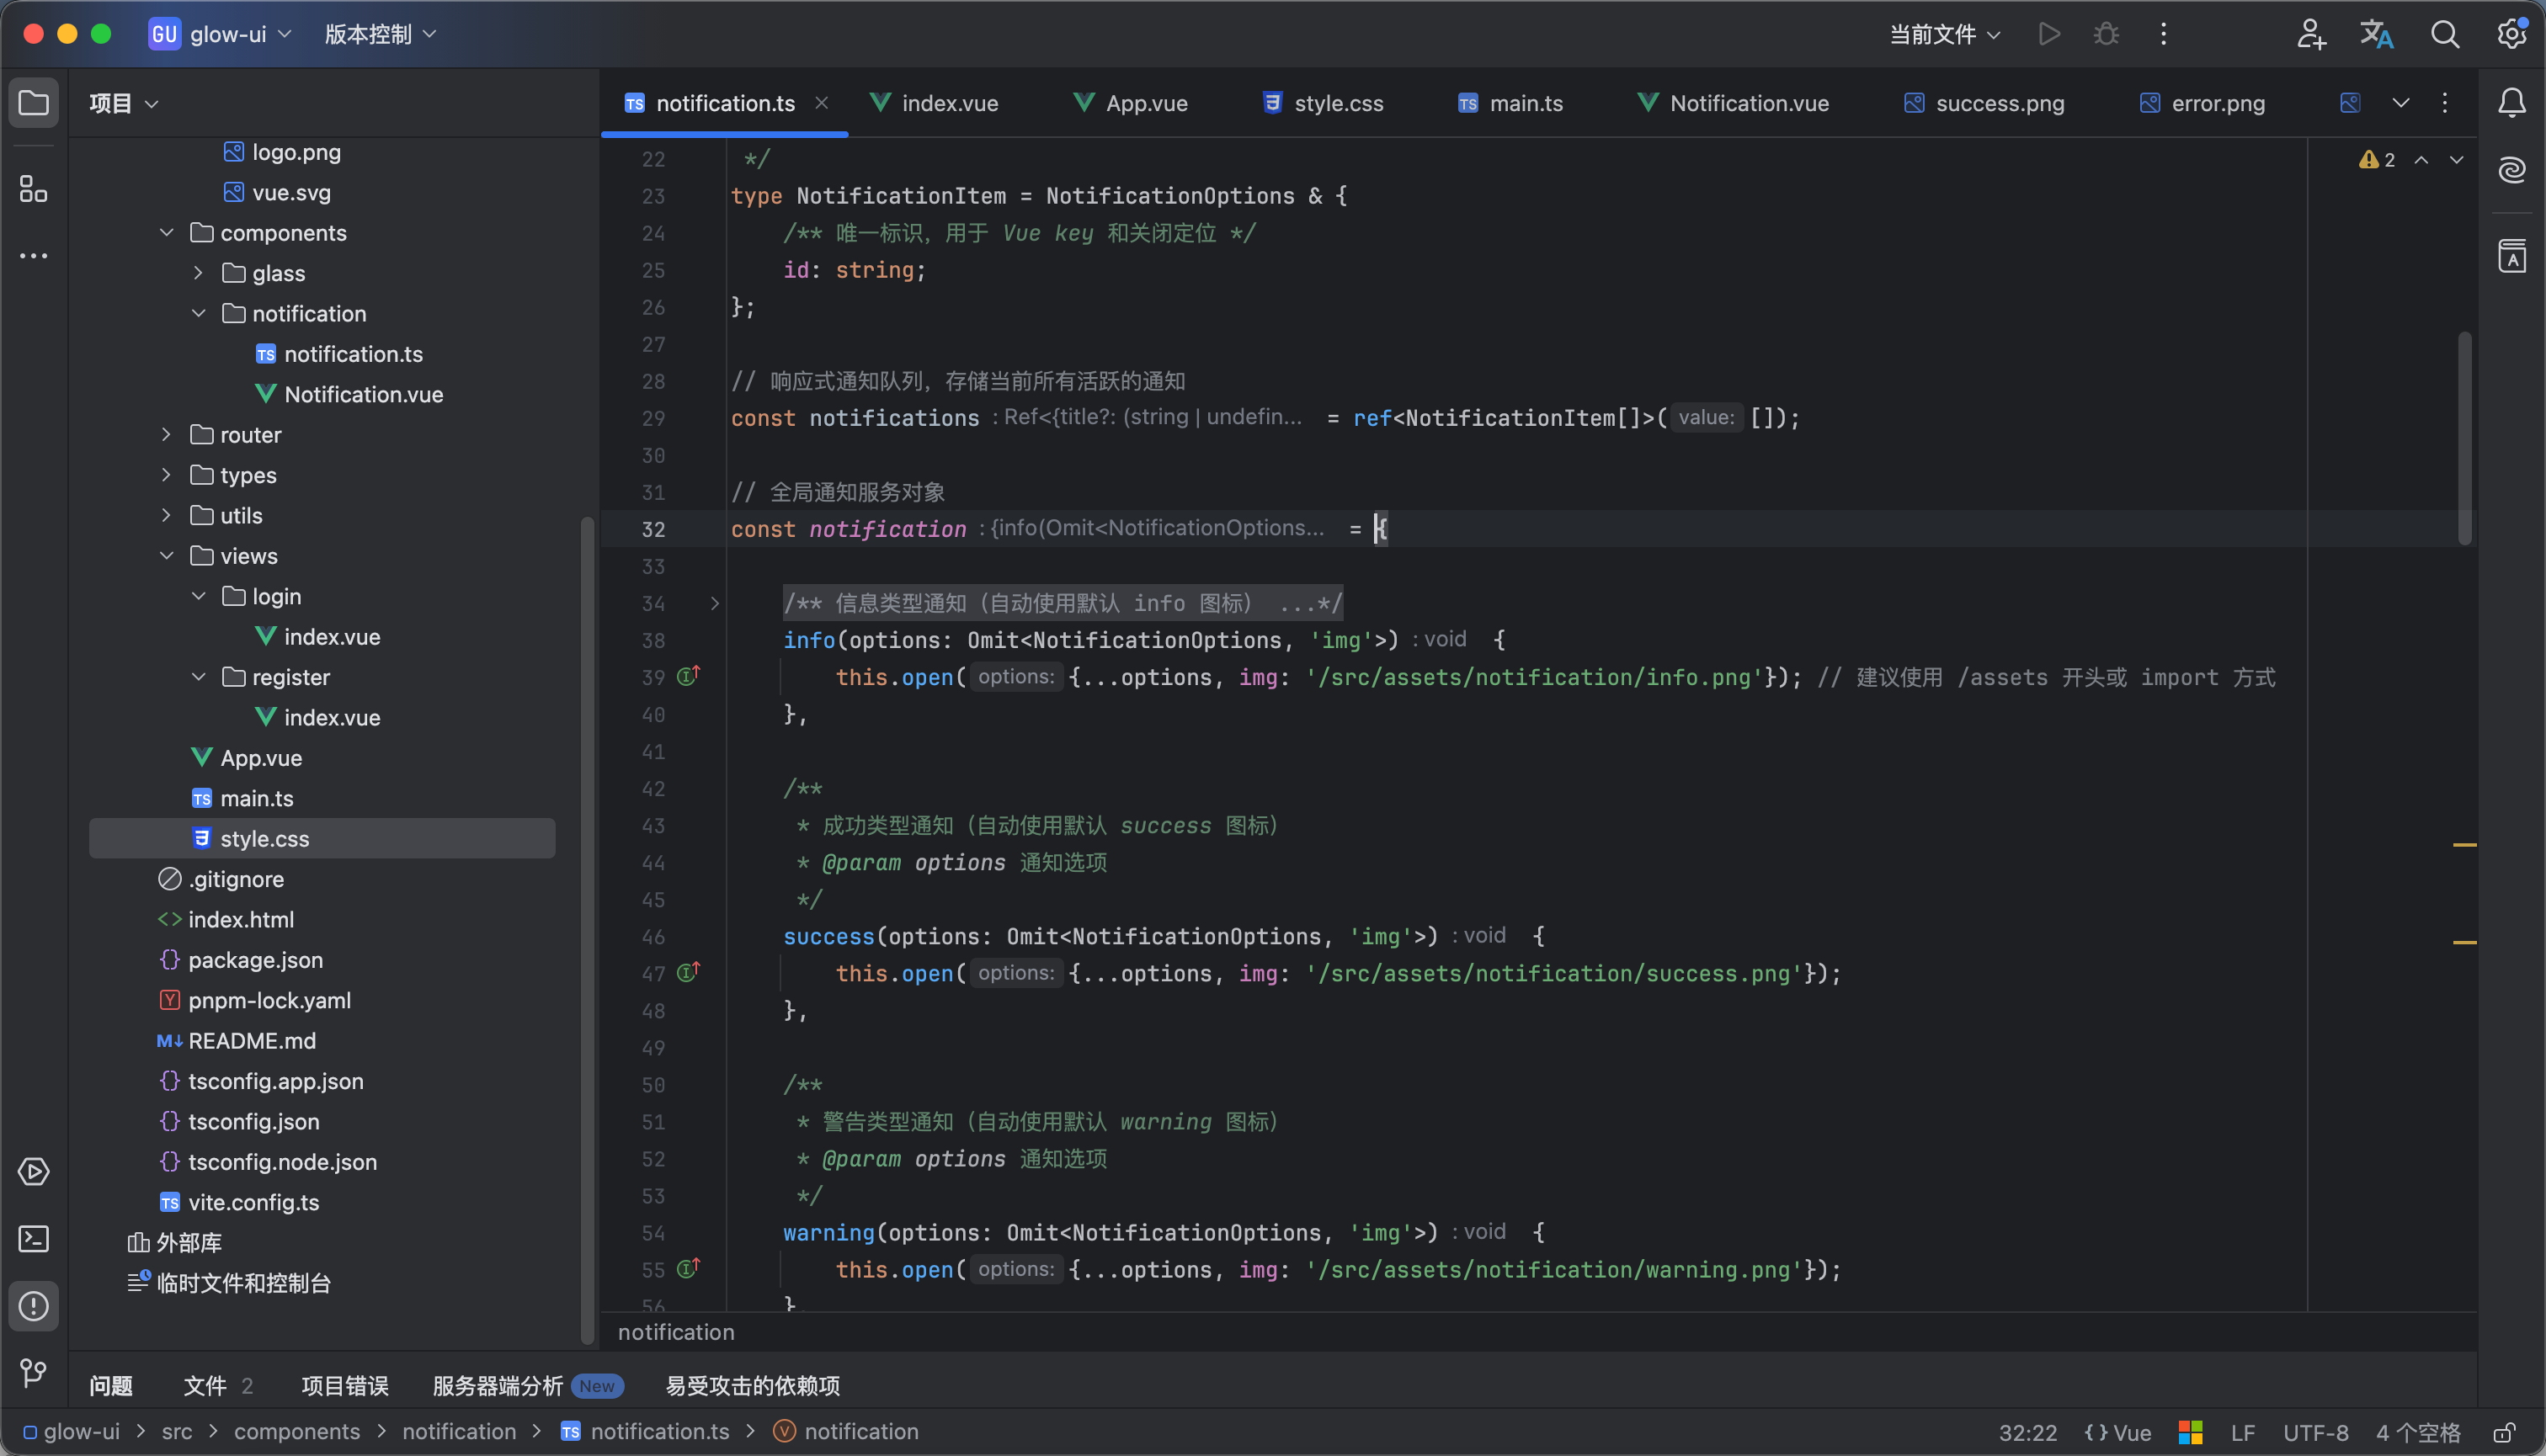Open the notifications bell icon

click(x=2512, y=102)
